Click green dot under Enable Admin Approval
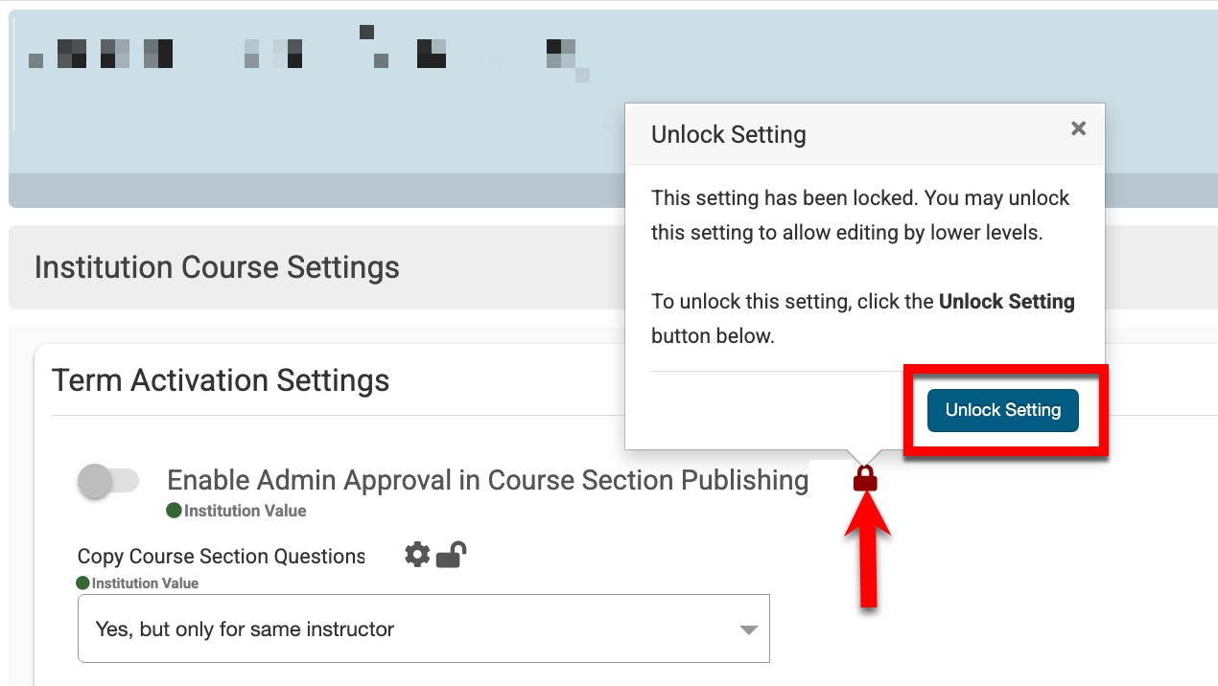The height and width of the screenshot is (686, 1218). 174,511
